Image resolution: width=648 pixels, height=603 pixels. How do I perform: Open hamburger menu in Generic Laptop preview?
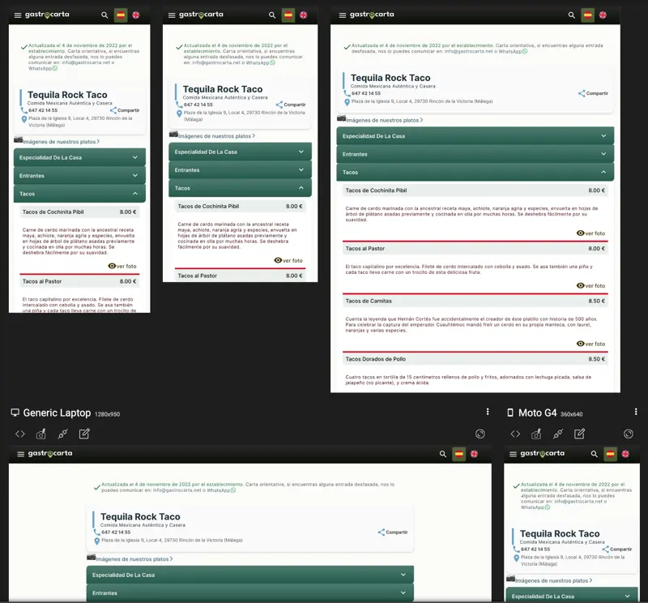click(21, 454)
